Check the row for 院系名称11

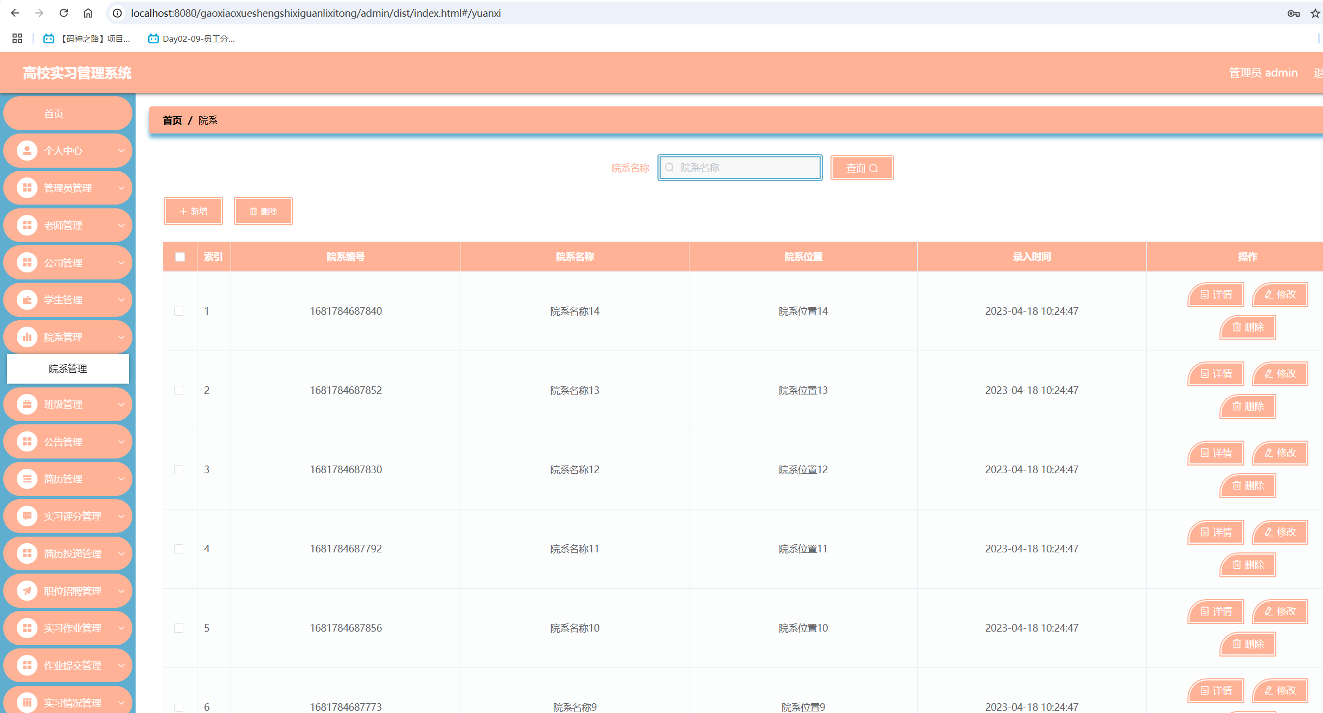(x=178, y=549)
